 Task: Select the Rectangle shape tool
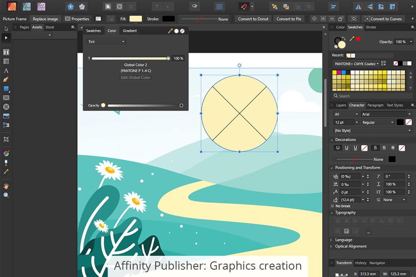click(6, 89)
